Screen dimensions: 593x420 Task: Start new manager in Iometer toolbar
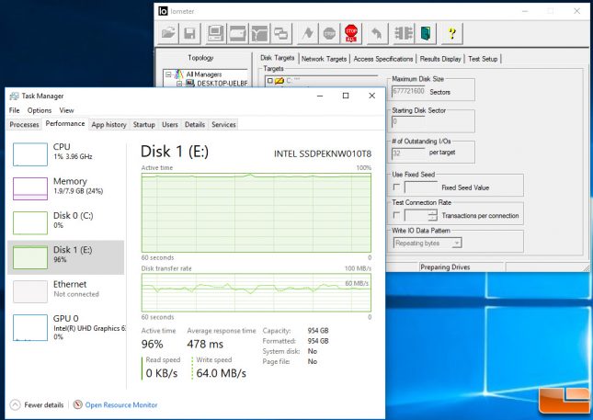[215, 33]
